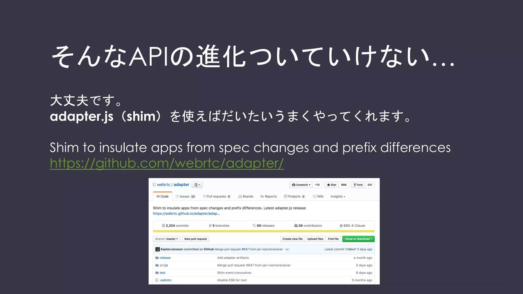Open the BSD-3-Clause license link

click(352, 226)
